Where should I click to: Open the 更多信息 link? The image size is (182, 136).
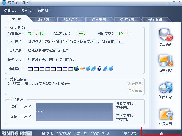135,90
